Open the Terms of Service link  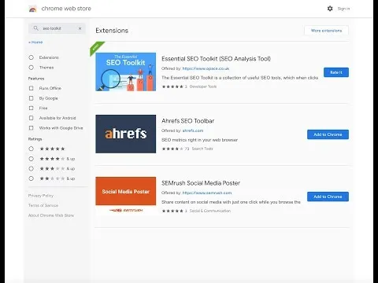43,205
